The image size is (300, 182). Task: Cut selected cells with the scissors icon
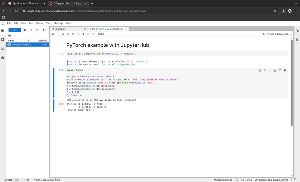pos(63,34)
